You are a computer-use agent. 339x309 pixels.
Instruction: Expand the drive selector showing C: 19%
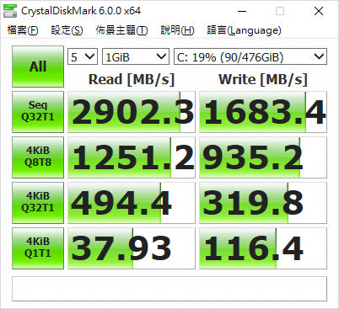click(250, 56)
